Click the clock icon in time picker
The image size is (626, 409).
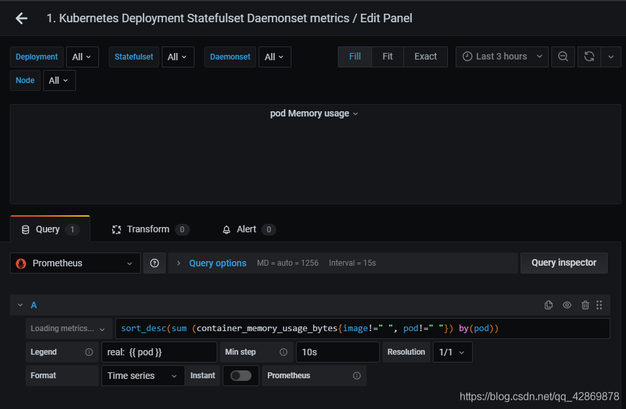[467, 57]
